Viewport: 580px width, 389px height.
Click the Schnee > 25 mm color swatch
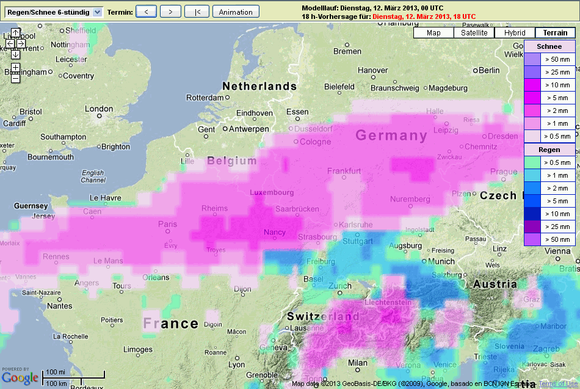532,72
